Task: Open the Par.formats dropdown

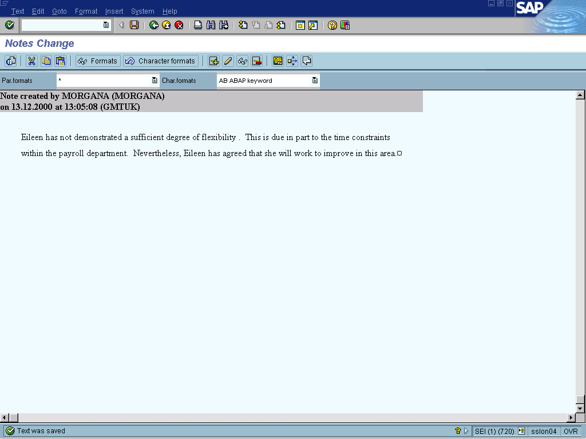Action: (155, 80)
